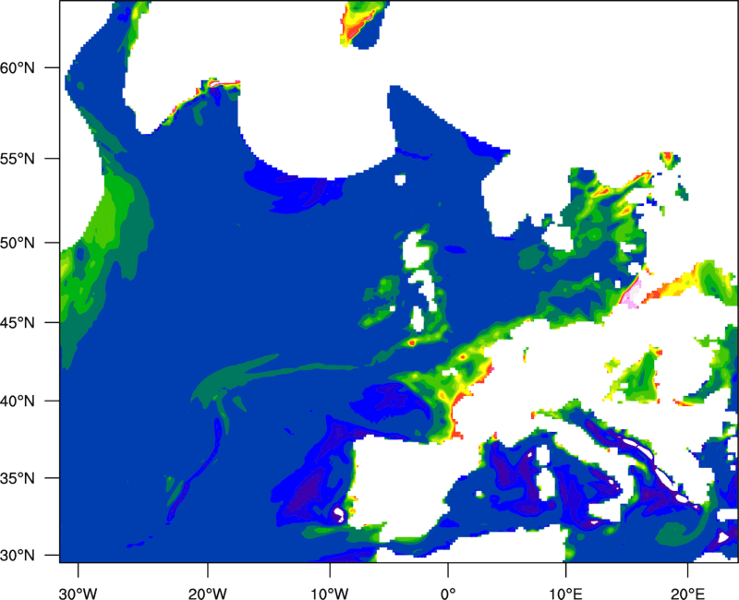Click the 30°N latitude label
Image resolution: width=739 pixels, height=600 pixels.
18,556
